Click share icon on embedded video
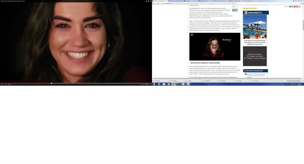304x164 pixels. (x=192, y=35)
